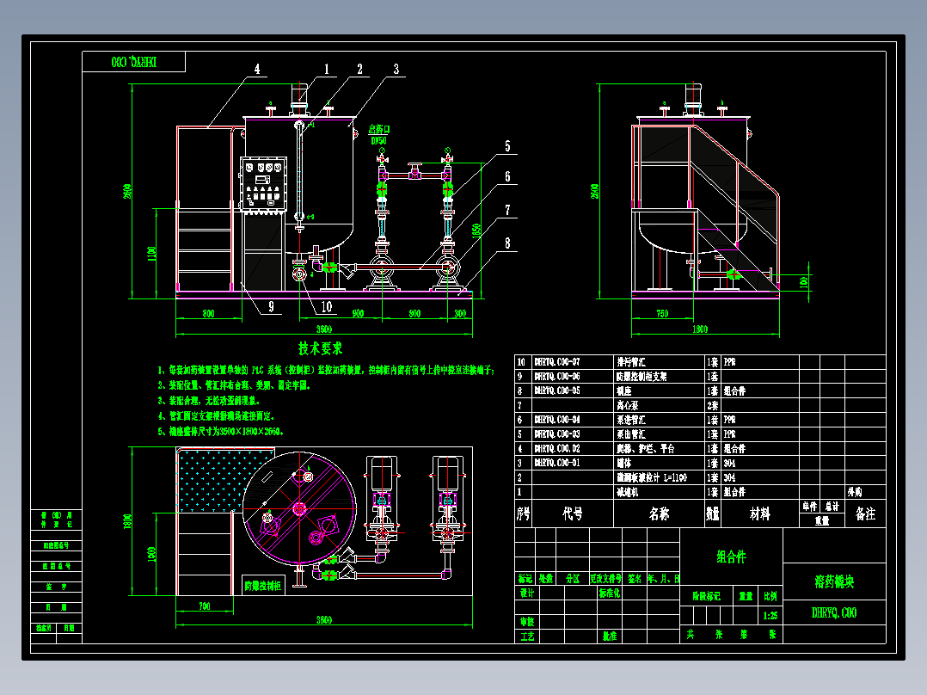Select the 溶药模块 title block cell
Image resolution: width=927 pixels, height=695 pixels.
tap(834, 581)
